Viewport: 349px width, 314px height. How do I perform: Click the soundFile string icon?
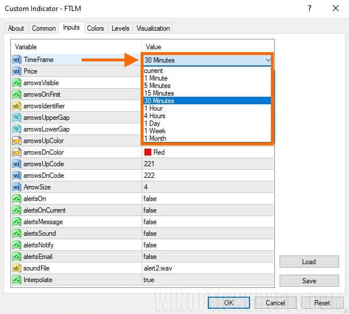17,268
